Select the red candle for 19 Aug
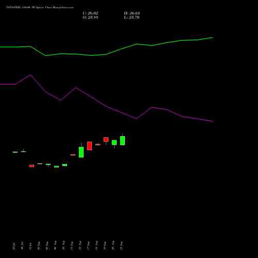The image size is (258, 258). (106, 139)
